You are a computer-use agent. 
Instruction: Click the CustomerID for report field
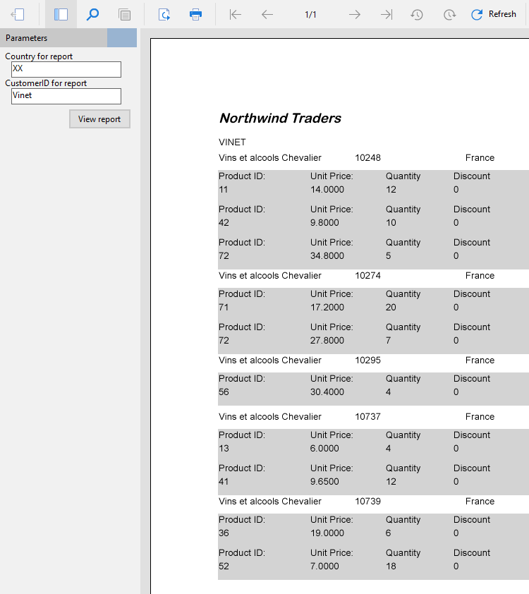click(66, 96)
